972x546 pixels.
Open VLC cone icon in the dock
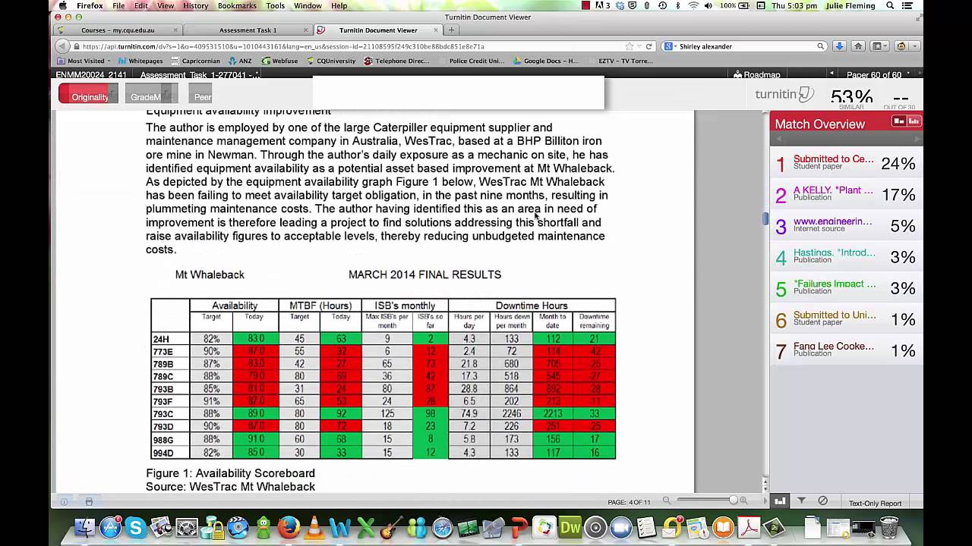[314, 527]
